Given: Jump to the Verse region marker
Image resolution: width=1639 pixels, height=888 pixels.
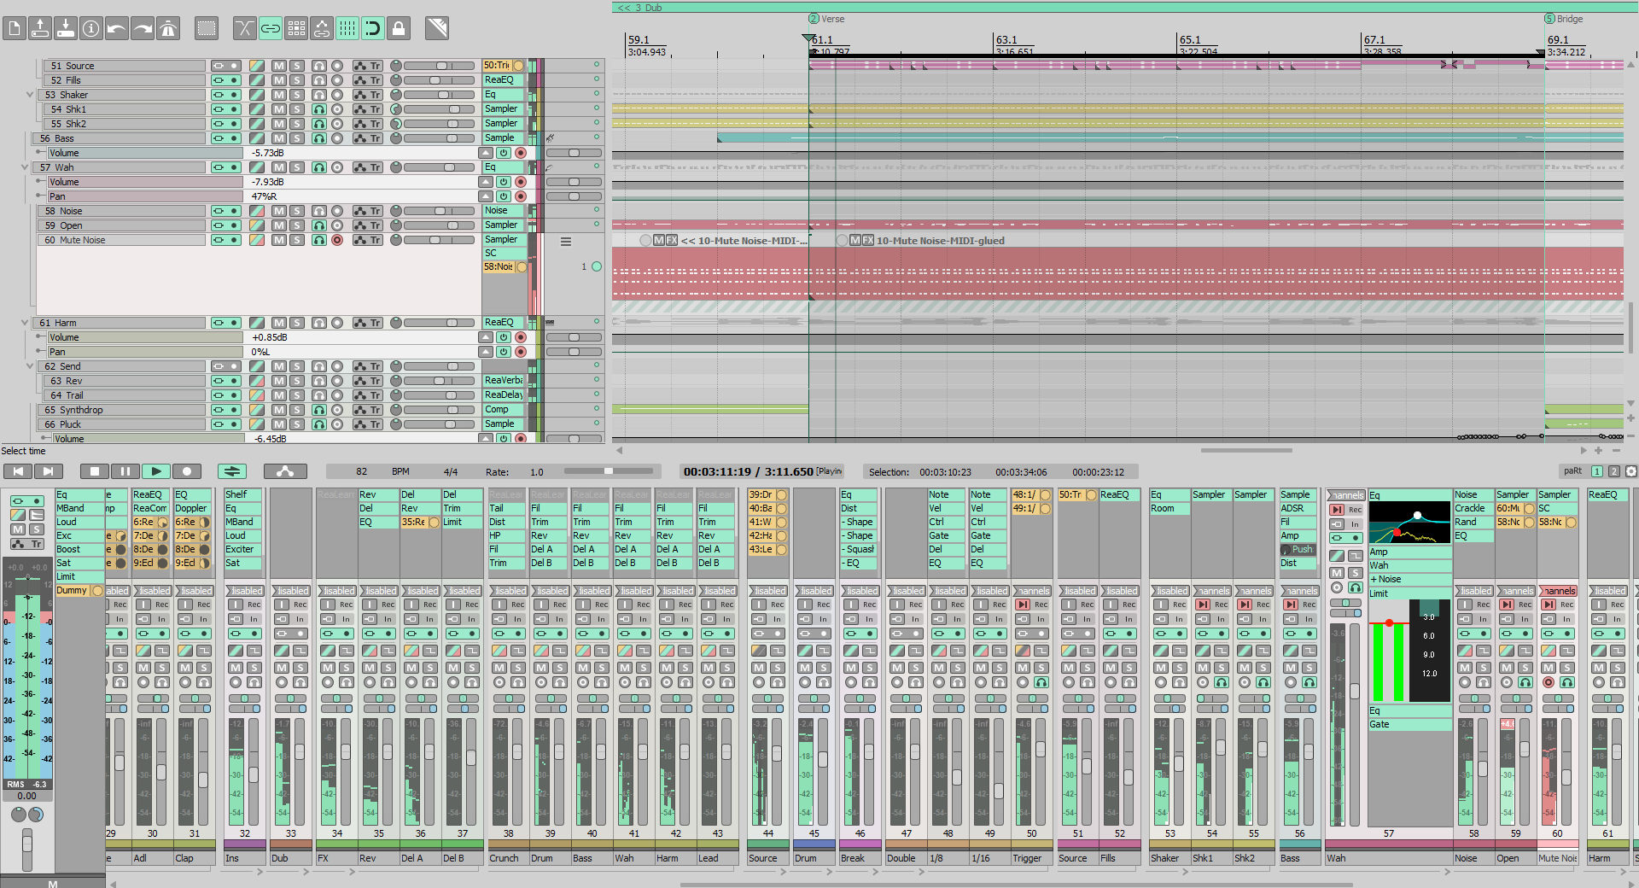Looking at the screenshot, I should tap(826, 19).
